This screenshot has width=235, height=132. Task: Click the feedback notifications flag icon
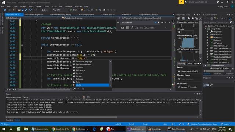[x=181, y=2]
